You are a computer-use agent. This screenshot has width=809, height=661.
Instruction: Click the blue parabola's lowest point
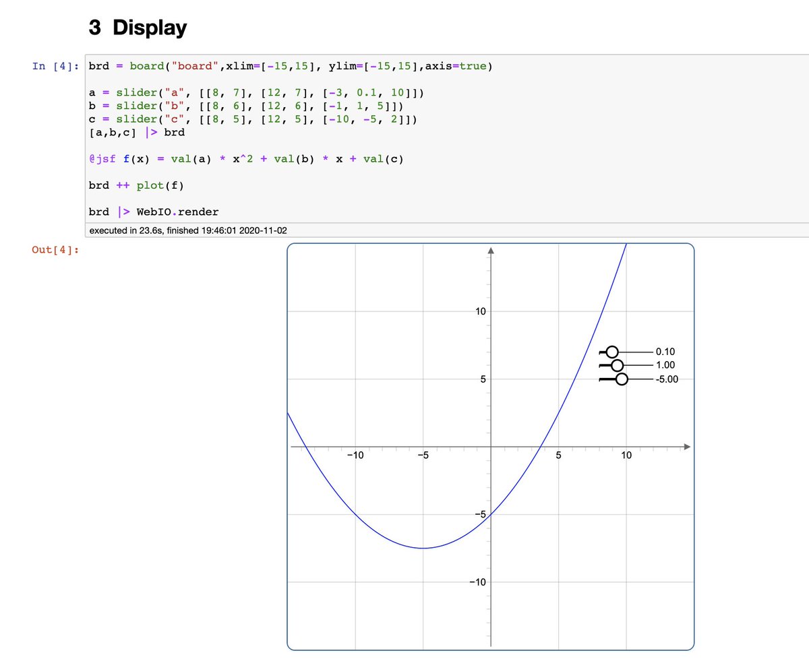point(423,548)
